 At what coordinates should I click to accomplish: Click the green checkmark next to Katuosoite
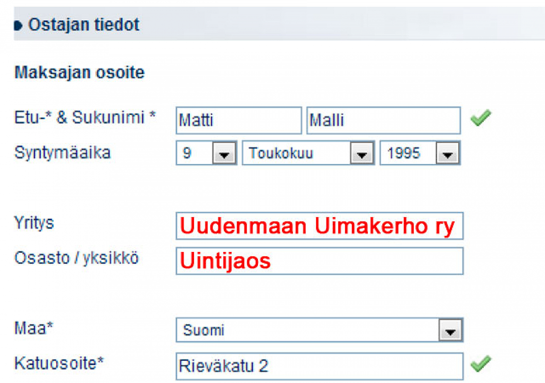481,364
